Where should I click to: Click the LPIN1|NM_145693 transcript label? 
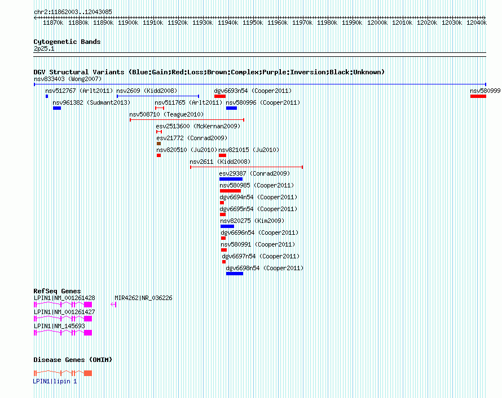(59, 326)
